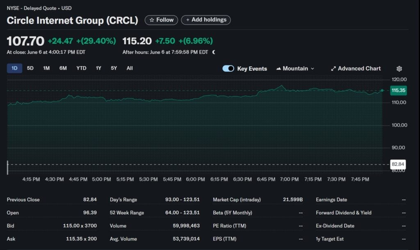Click the Ex-Dividend Date label
420x250 pixels.
click(x=335, y=226)
